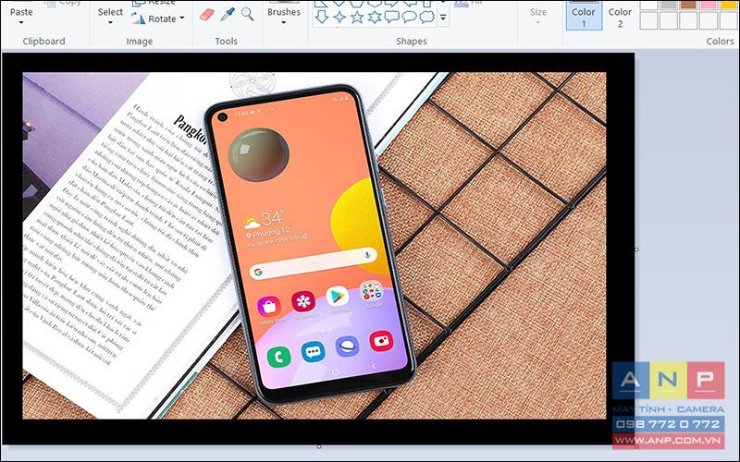Activate Color 1 foreground selector
This screenshot has height=462, width=740.
point(584,16)
